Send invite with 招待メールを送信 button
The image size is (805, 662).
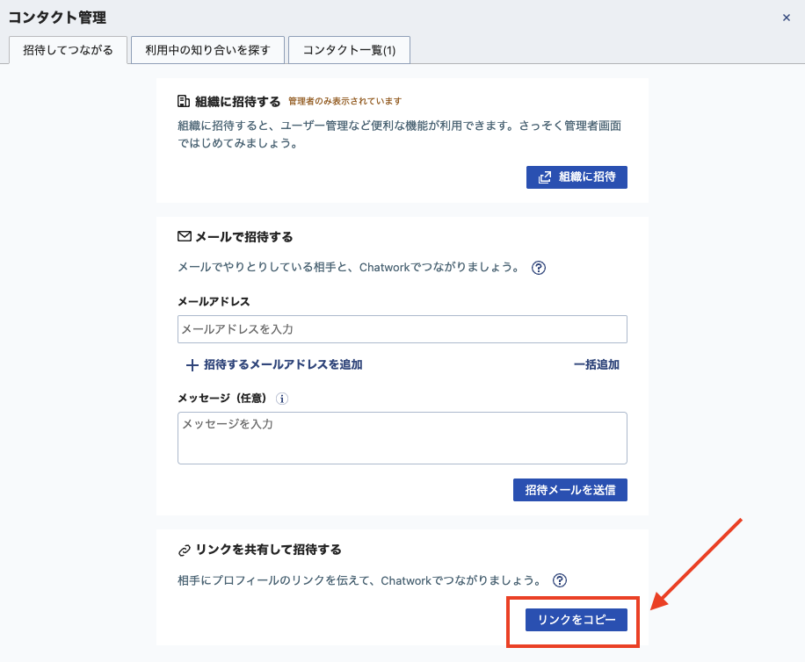tap(569, 490)
